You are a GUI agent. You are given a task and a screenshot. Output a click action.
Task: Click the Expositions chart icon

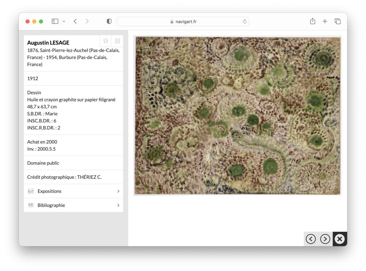coord(31,191)
